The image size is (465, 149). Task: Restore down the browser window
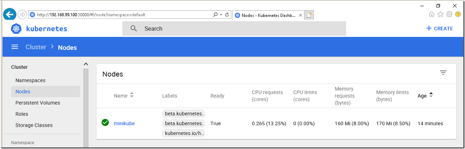click(438, 6)
